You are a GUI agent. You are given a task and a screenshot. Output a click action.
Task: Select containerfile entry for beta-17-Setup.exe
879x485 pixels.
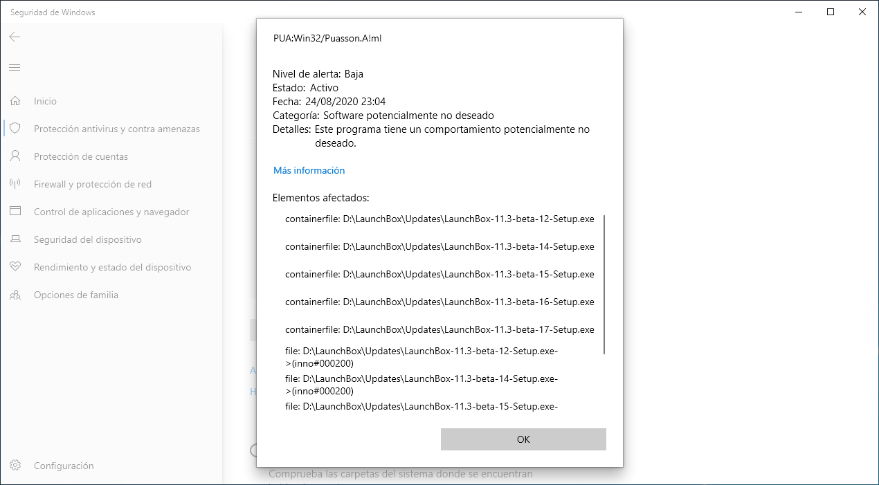click(x=439, y=330)
